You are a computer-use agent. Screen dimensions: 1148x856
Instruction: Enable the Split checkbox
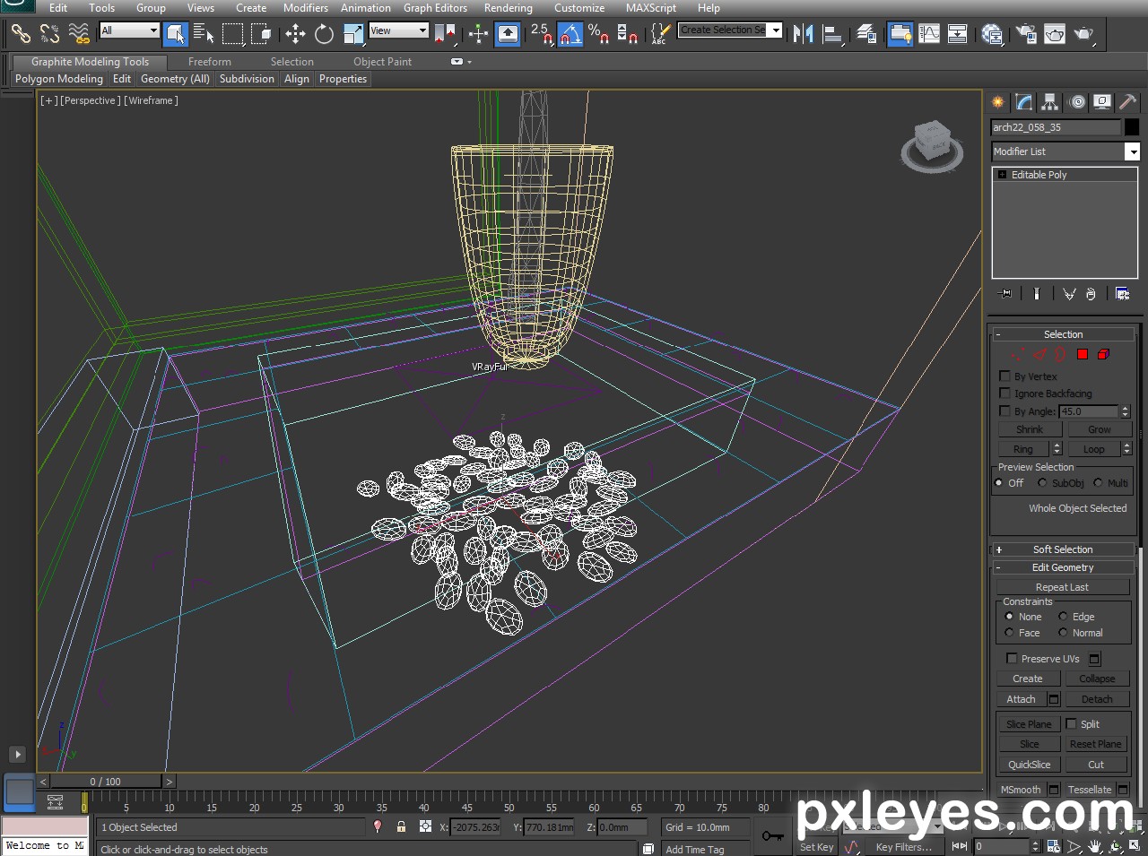tap(1071, 723)
